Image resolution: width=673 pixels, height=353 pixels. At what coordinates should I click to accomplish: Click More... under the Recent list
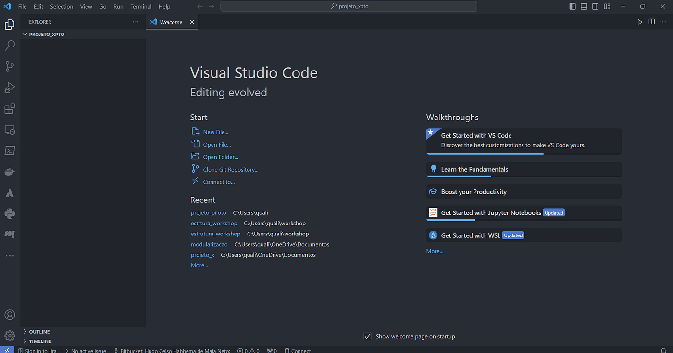pos(199,265)
